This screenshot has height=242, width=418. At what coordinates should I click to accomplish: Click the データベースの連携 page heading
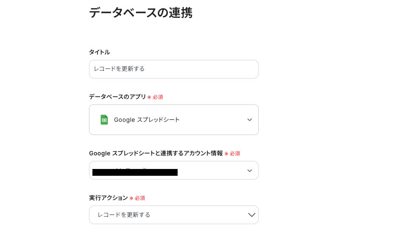click(x=140, y=13)
